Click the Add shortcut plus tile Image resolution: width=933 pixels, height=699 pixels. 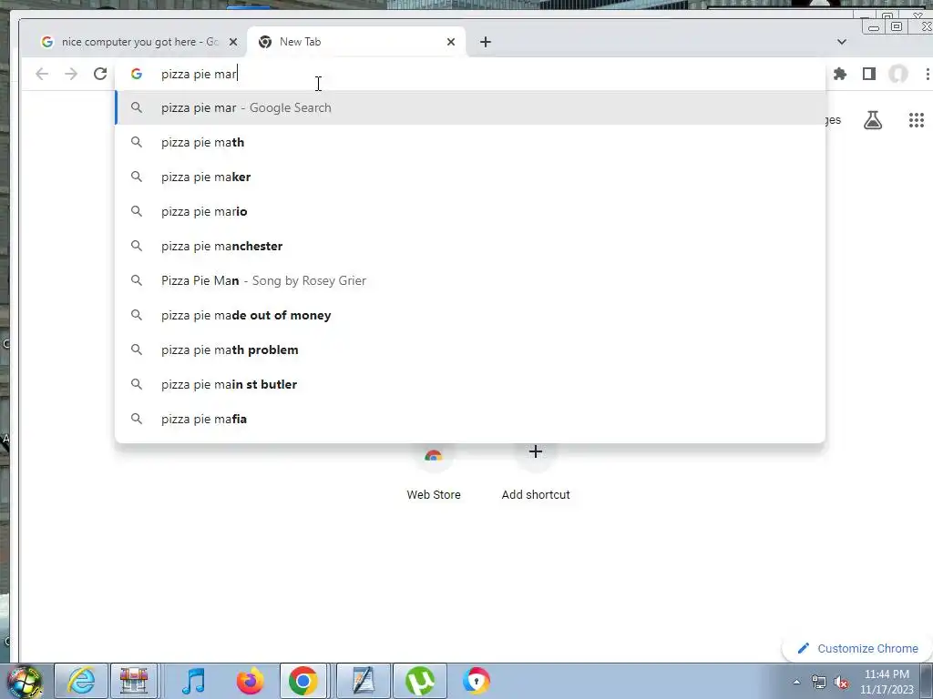click(536, 472)
